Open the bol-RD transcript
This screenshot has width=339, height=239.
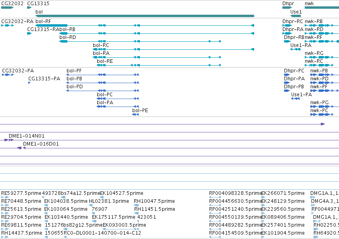68,37
